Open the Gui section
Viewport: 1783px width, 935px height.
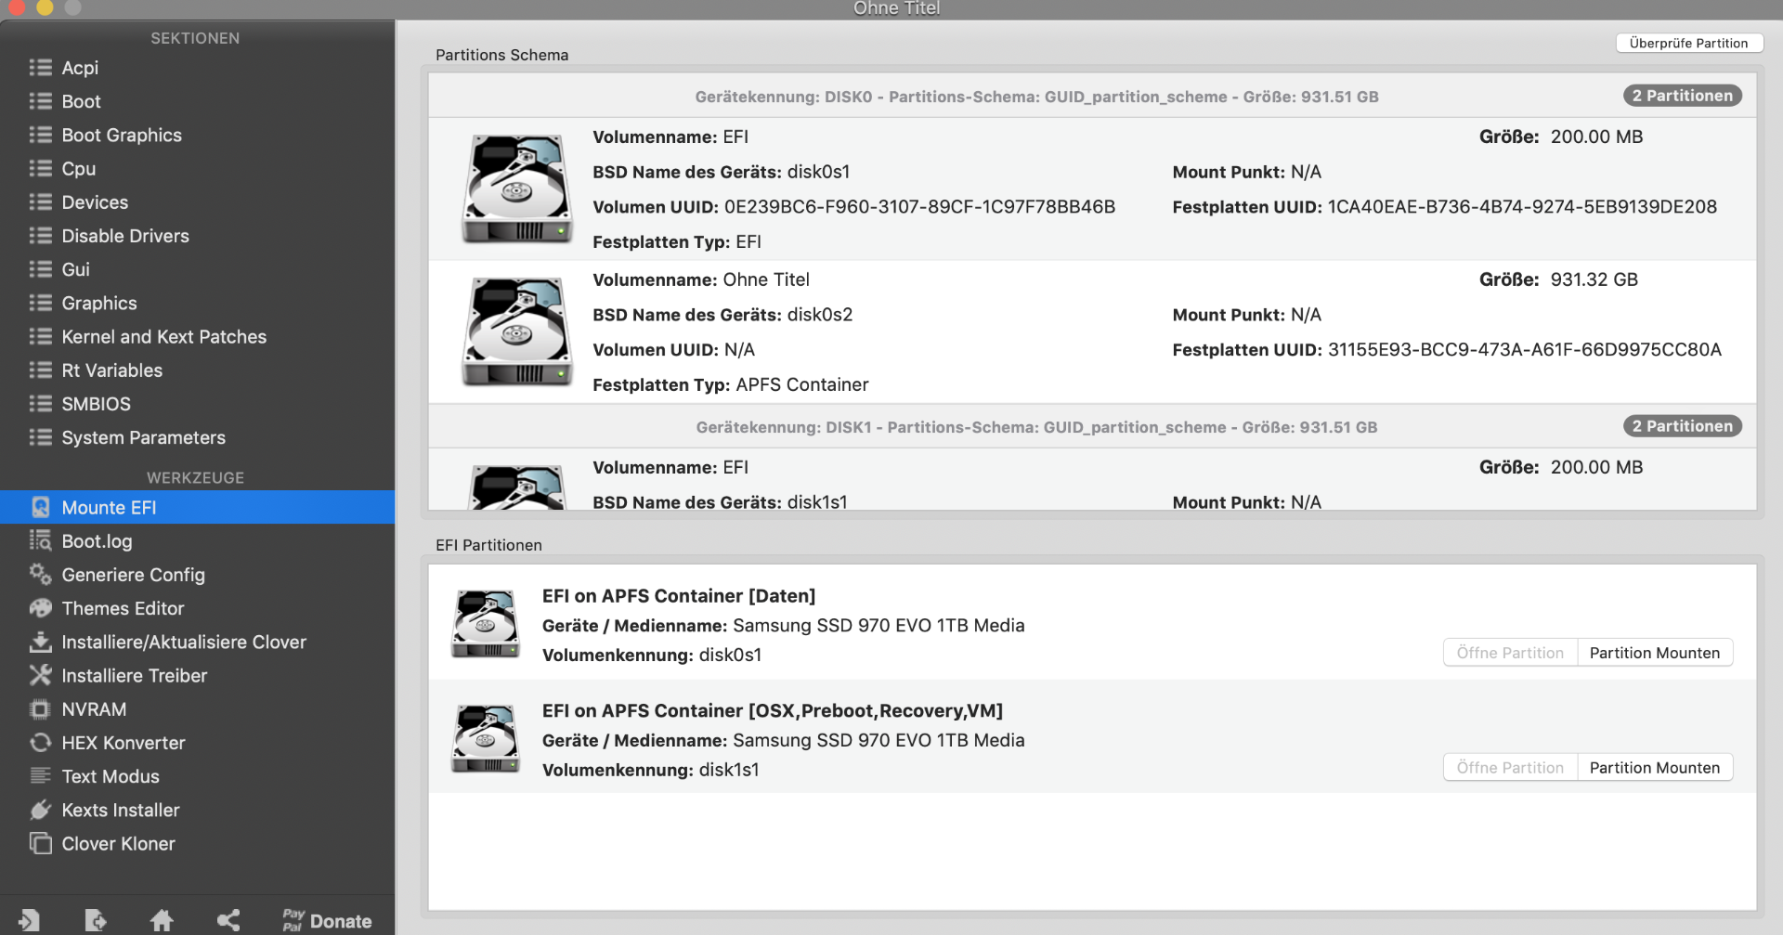coord(197,269)
